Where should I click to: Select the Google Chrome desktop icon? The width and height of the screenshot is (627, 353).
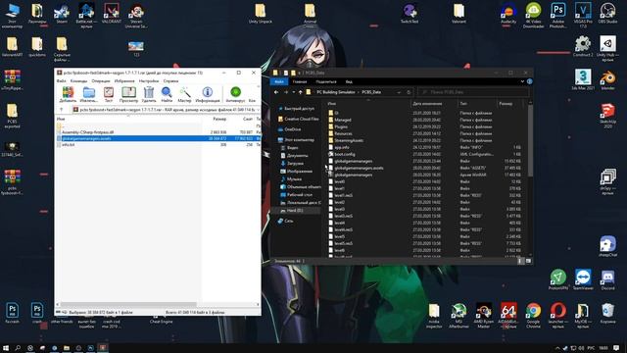click(533, 316)
